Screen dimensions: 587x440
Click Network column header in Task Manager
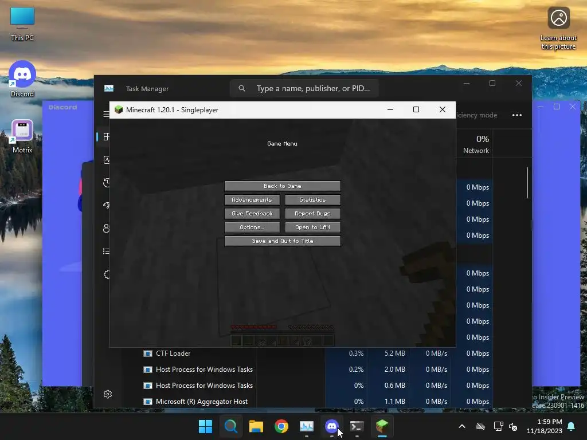[476, 144]
